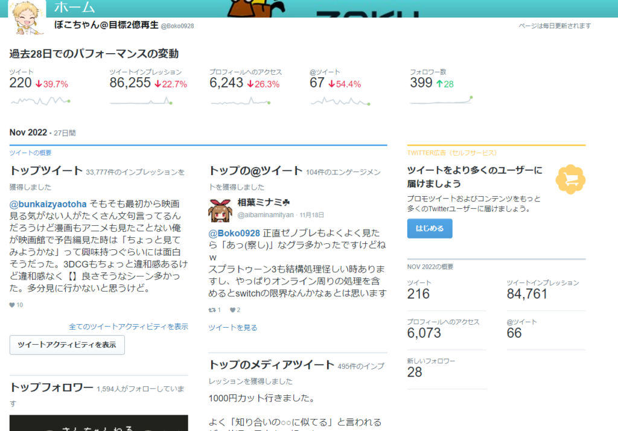Click the monthly impressions value 84,761

tap(527, 294)
